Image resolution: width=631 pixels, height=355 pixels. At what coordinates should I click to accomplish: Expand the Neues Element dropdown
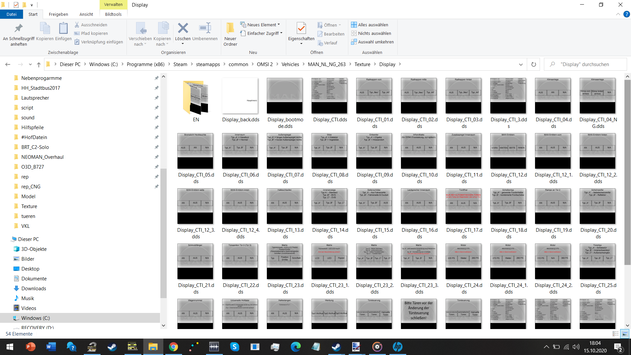[279, 25]
